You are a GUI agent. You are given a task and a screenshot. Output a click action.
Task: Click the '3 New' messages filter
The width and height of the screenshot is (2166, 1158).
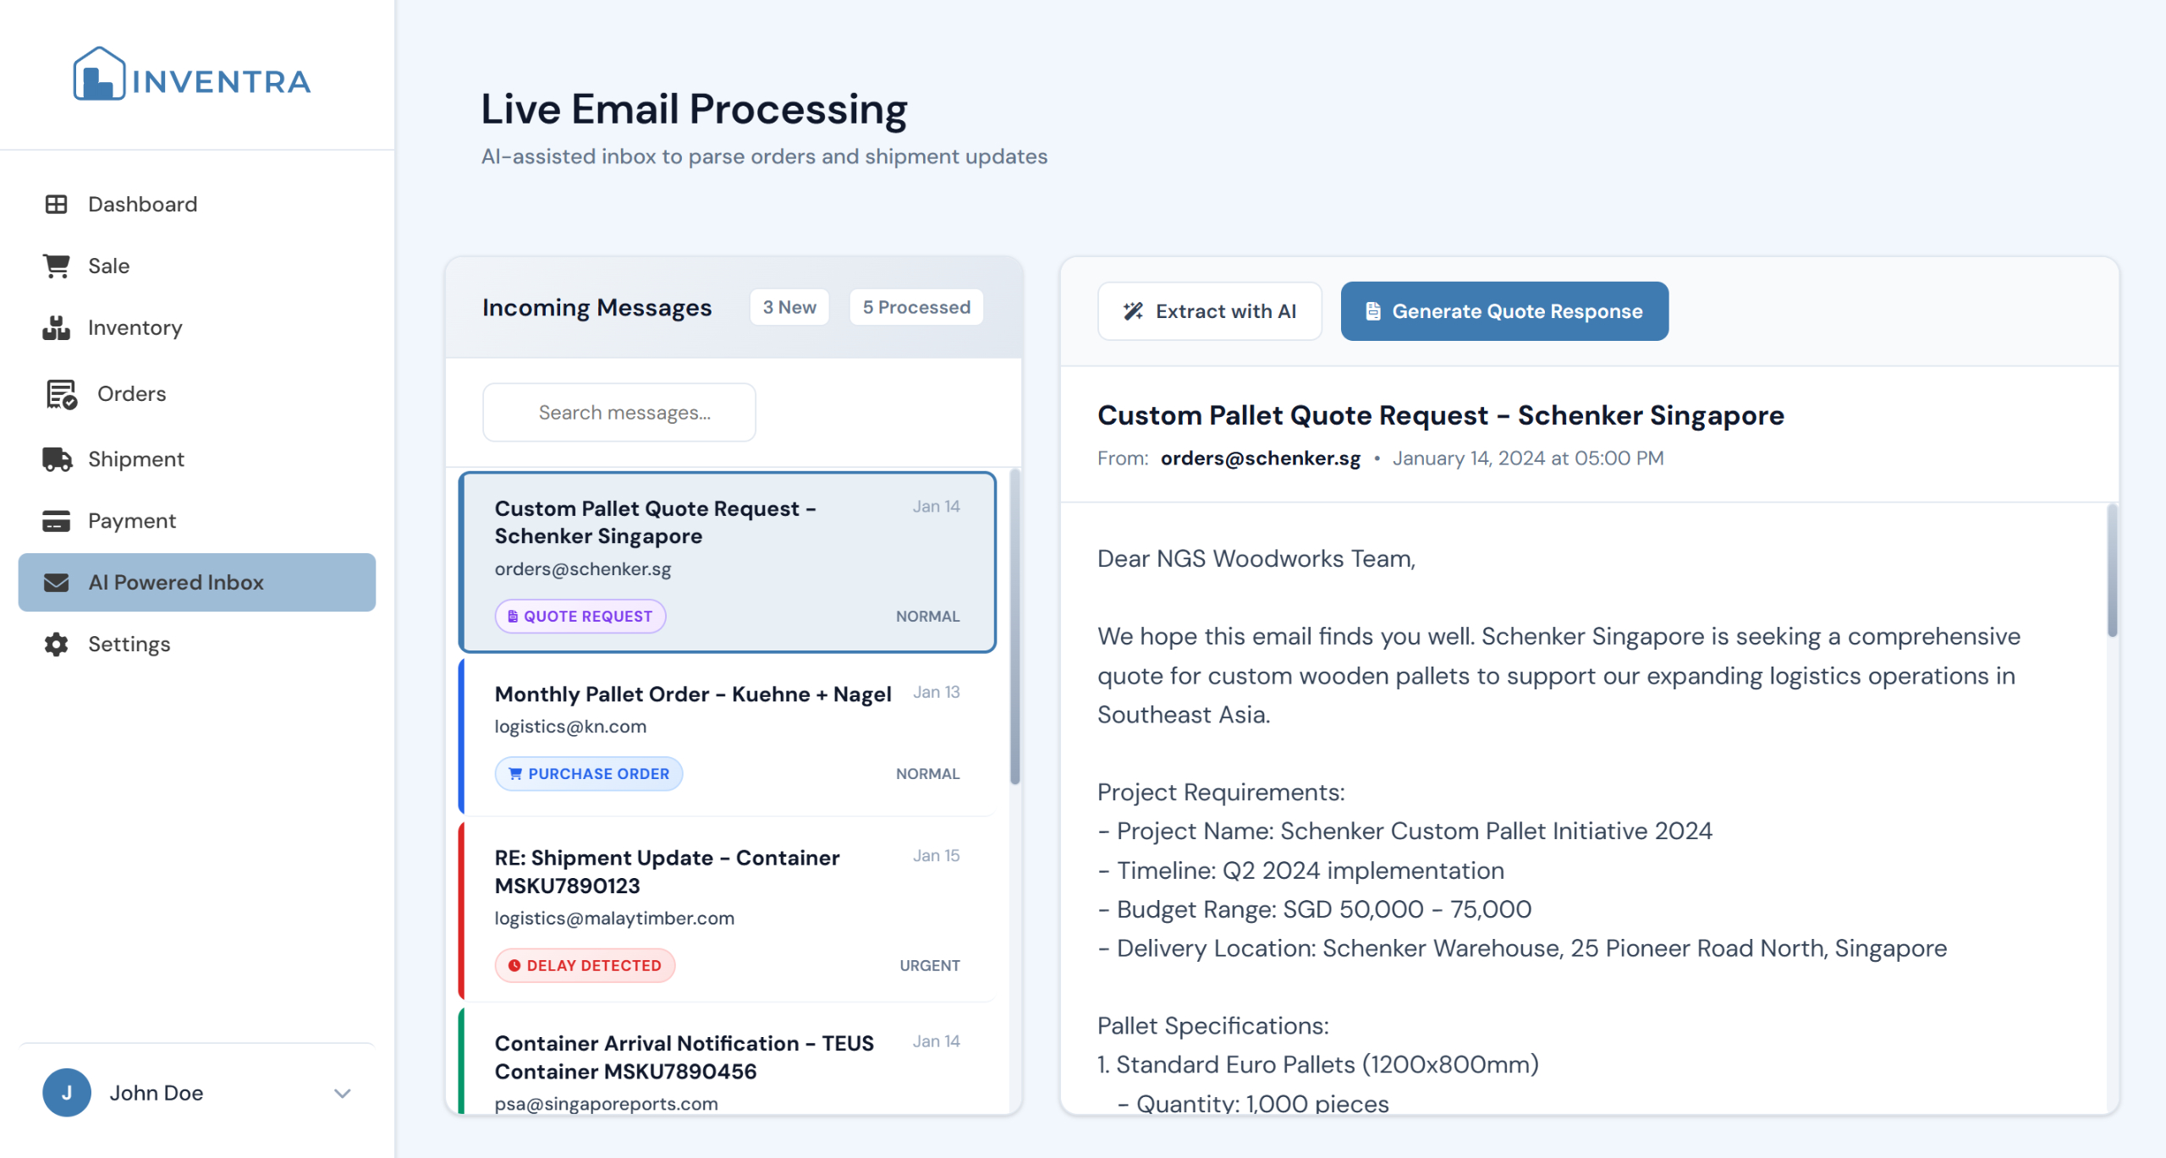(789, 307)
